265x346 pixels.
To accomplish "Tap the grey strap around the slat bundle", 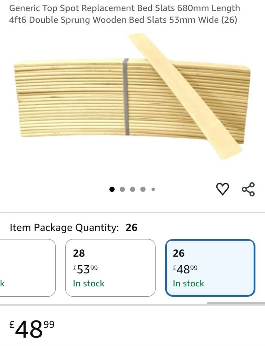I will click(126, 97).
